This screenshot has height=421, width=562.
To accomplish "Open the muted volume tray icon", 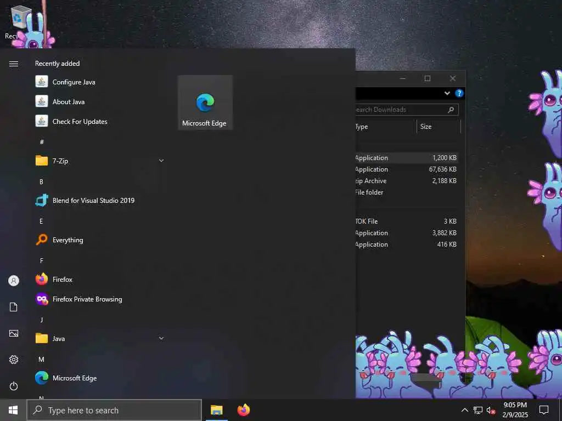I will 491,410.
